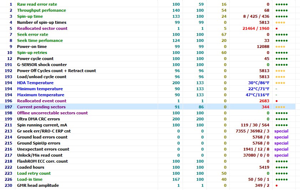Image resolution: width=300 pixels, height=190 pixels.
Task: Click Load/unload cycle count attribute
Action: [42, 77]
